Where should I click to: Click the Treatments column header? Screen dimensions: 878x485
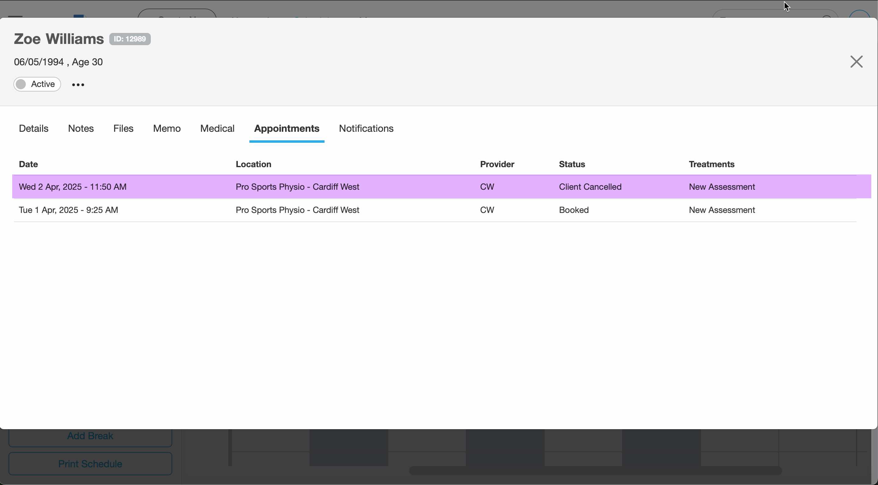click(x=711, y=164)
